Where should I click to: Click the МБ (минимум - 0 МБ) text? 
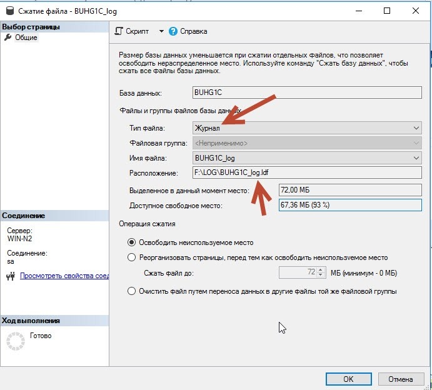pyautogui.click(x=364, y=273)
